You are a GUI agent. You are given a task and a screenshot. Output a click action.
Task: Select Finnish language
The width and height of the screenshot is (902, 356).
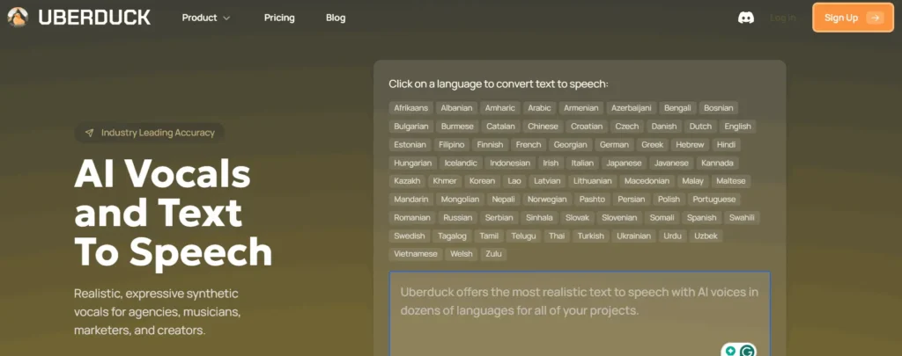pos(490,145)
